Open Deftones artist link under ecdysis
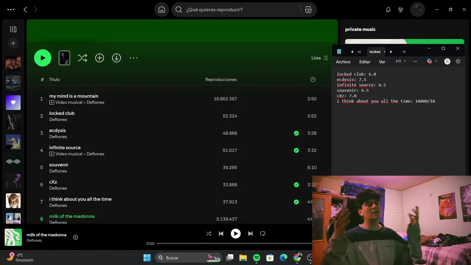471x265 pixels. (x=58, y=137)
